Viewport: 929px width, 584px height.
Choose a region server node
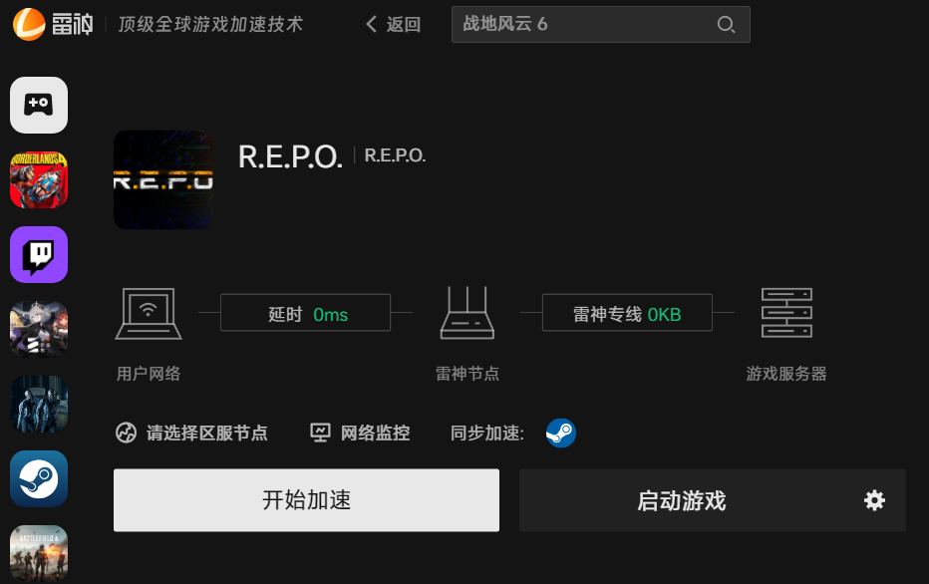pos(191,433)
